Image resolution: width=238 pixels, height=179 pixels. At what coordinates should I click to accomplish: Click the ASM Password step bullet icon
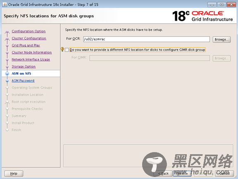click(x=7, y=81)
